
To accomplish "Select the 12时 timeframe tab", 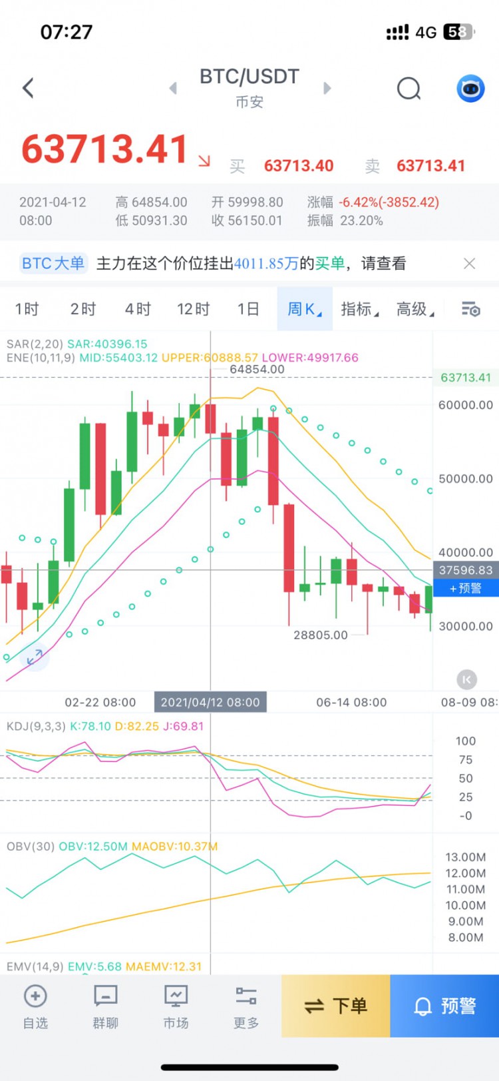I will pyautogui.click(x=194, y=309).
